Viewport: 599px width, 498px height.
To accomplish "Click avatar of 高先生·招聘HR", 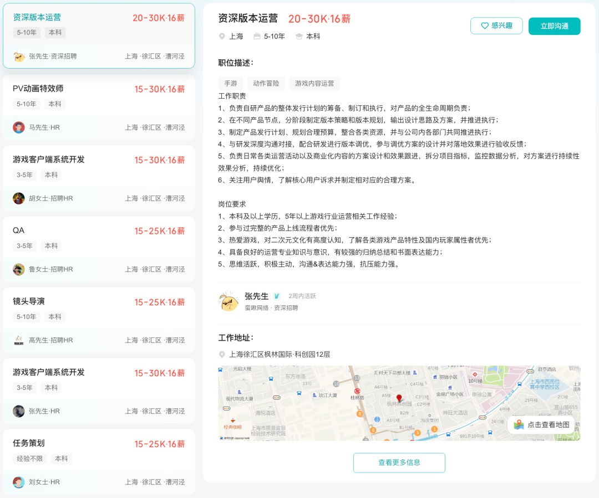I will click(x=19, y=340).
